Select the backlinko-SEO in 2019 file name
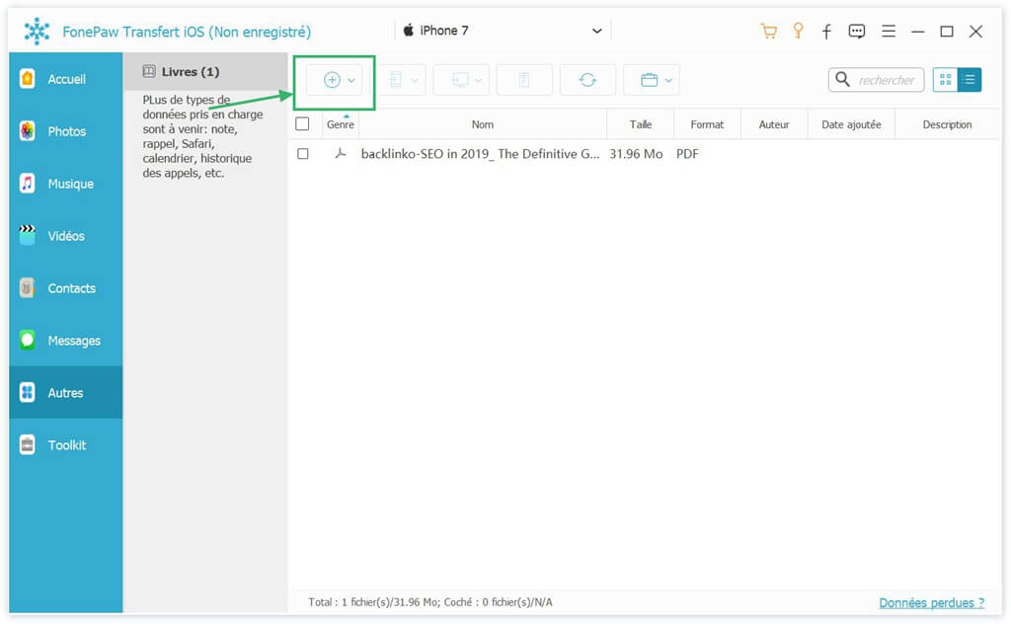The width and height of the screenshot is (1011, 624). click(x=480, y=153)
